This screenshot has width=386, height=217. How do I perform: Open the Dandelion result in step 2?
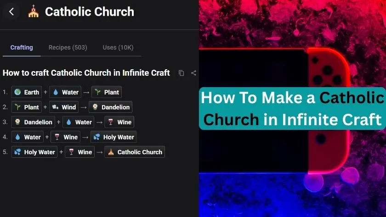point(111,107)
